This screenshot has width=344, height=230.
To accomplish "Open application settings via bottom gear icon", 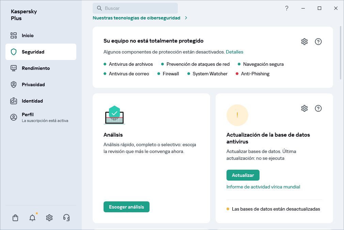I will tap(49, 217).
